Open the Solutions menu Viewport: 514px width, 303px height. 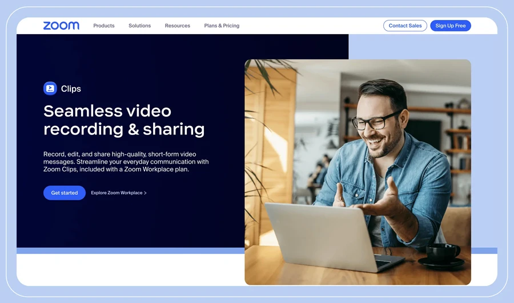139,26
